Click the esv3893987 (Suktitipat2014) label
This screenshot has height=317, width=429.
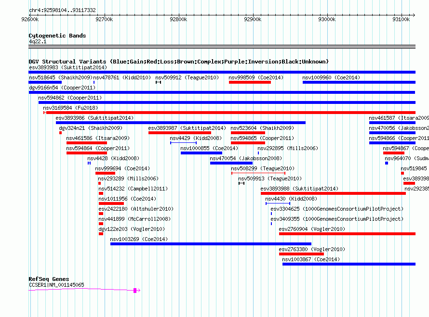(187, 128)
